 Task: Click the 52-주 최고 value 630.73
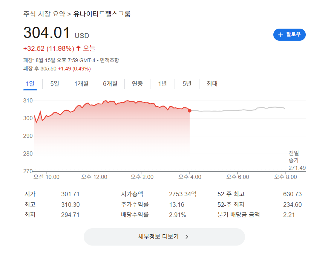292,194
